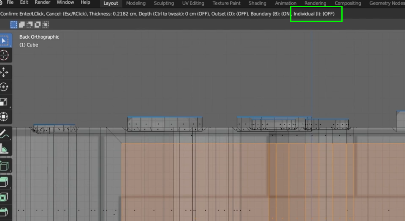Pick the Bevel tool
Viewport: 405px width, 221px height.
(4, 212)
